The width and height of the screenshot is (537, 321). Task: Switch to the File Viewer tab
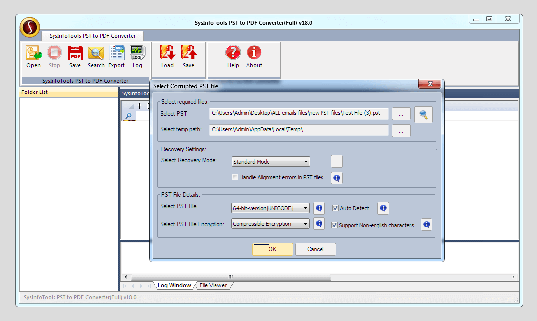tap(213, 285)
